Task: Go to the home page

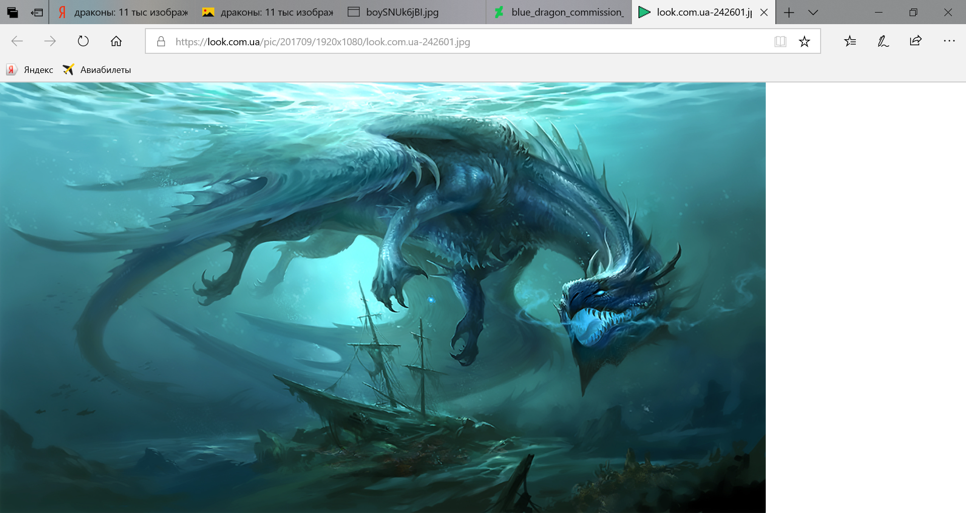Action: click(116, 41)
